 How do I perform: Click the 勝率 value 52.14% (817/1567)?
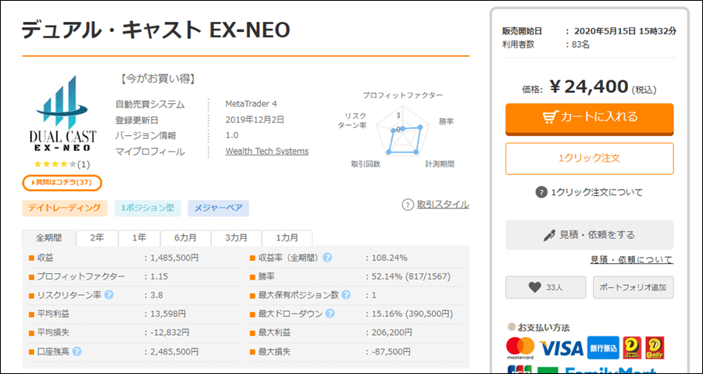pos(411,276)
